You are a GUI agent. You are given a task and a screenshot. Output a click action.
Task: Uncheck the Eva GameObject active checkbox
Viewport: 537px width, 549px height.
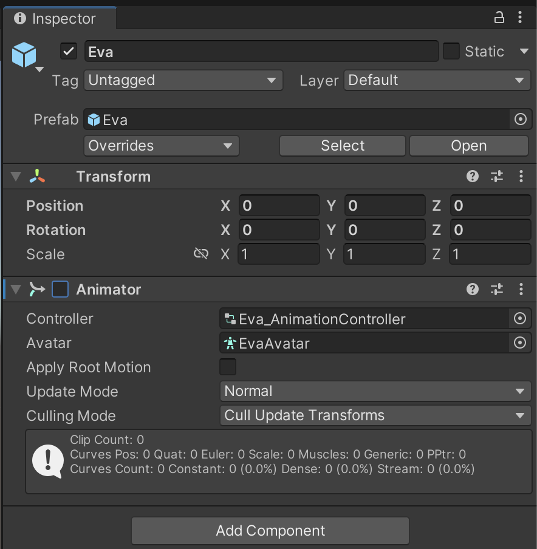(69, 52)
